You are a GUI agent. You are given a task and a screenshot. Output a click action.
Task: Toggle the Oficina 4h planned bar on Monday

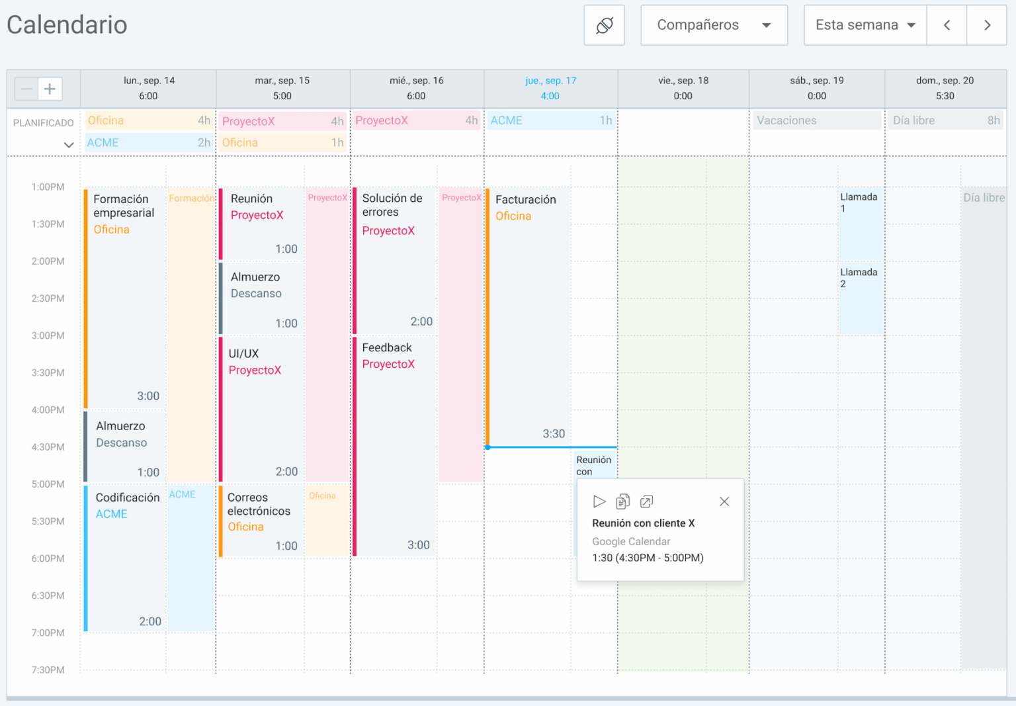(148, 120)
